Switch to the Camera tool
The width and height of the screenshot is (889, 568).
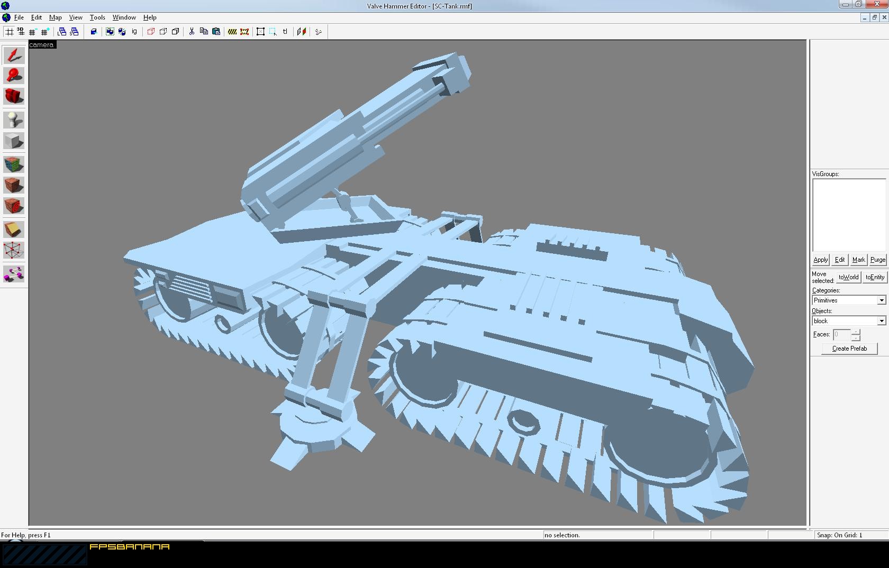pyautogui.click(x=13, y=96)
